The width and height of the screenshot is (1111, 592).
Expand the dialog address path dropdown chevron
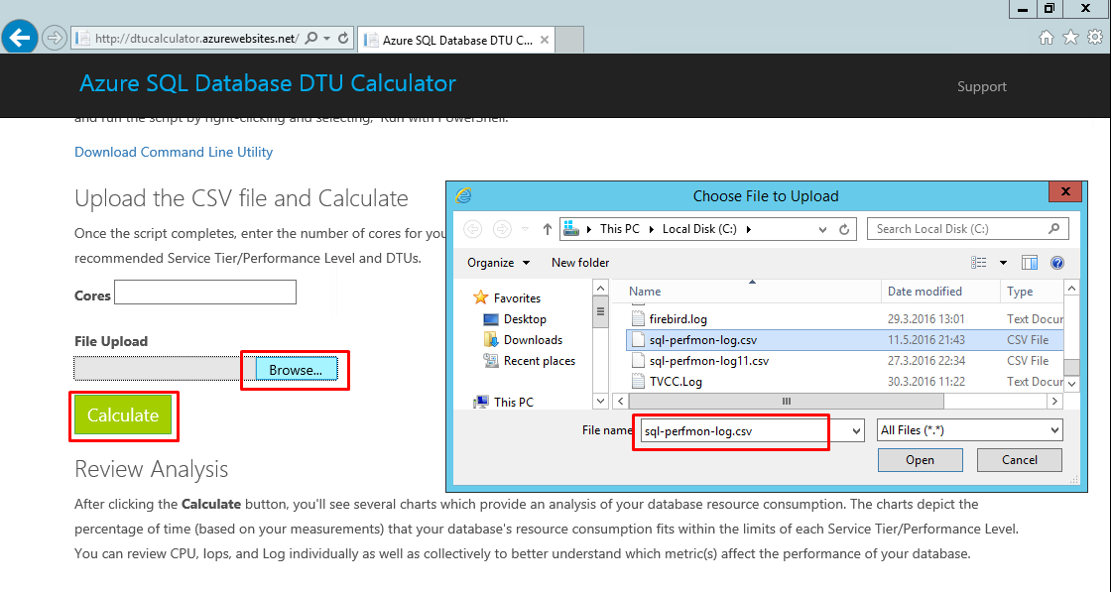pyautogui.click(x=822, y=229)
